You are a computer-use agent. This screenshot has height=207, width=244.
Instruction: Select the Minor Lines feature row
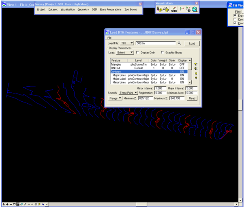pos(149,82)
